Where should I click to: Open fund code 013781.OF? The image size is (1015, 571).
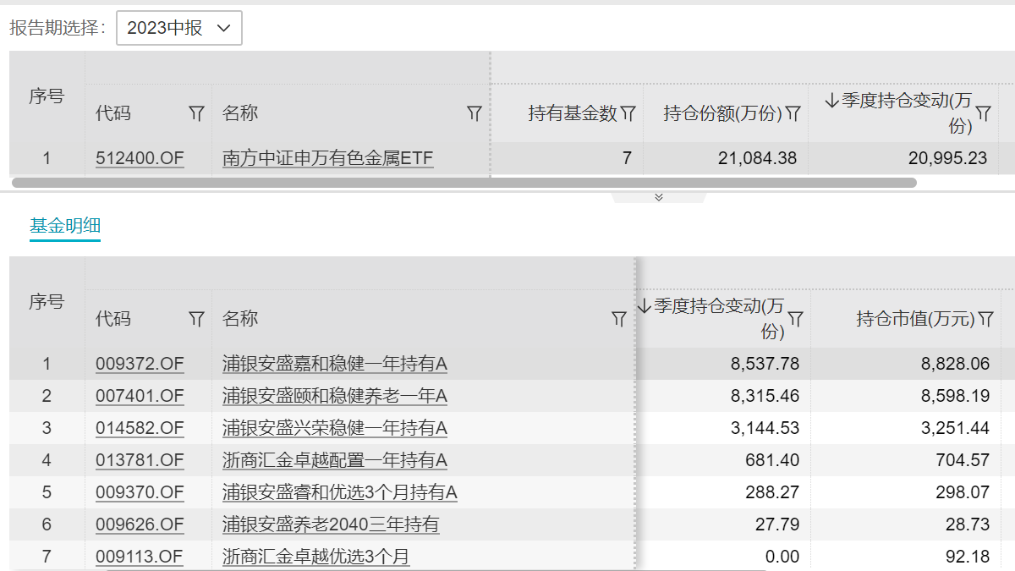click(140, 460)
